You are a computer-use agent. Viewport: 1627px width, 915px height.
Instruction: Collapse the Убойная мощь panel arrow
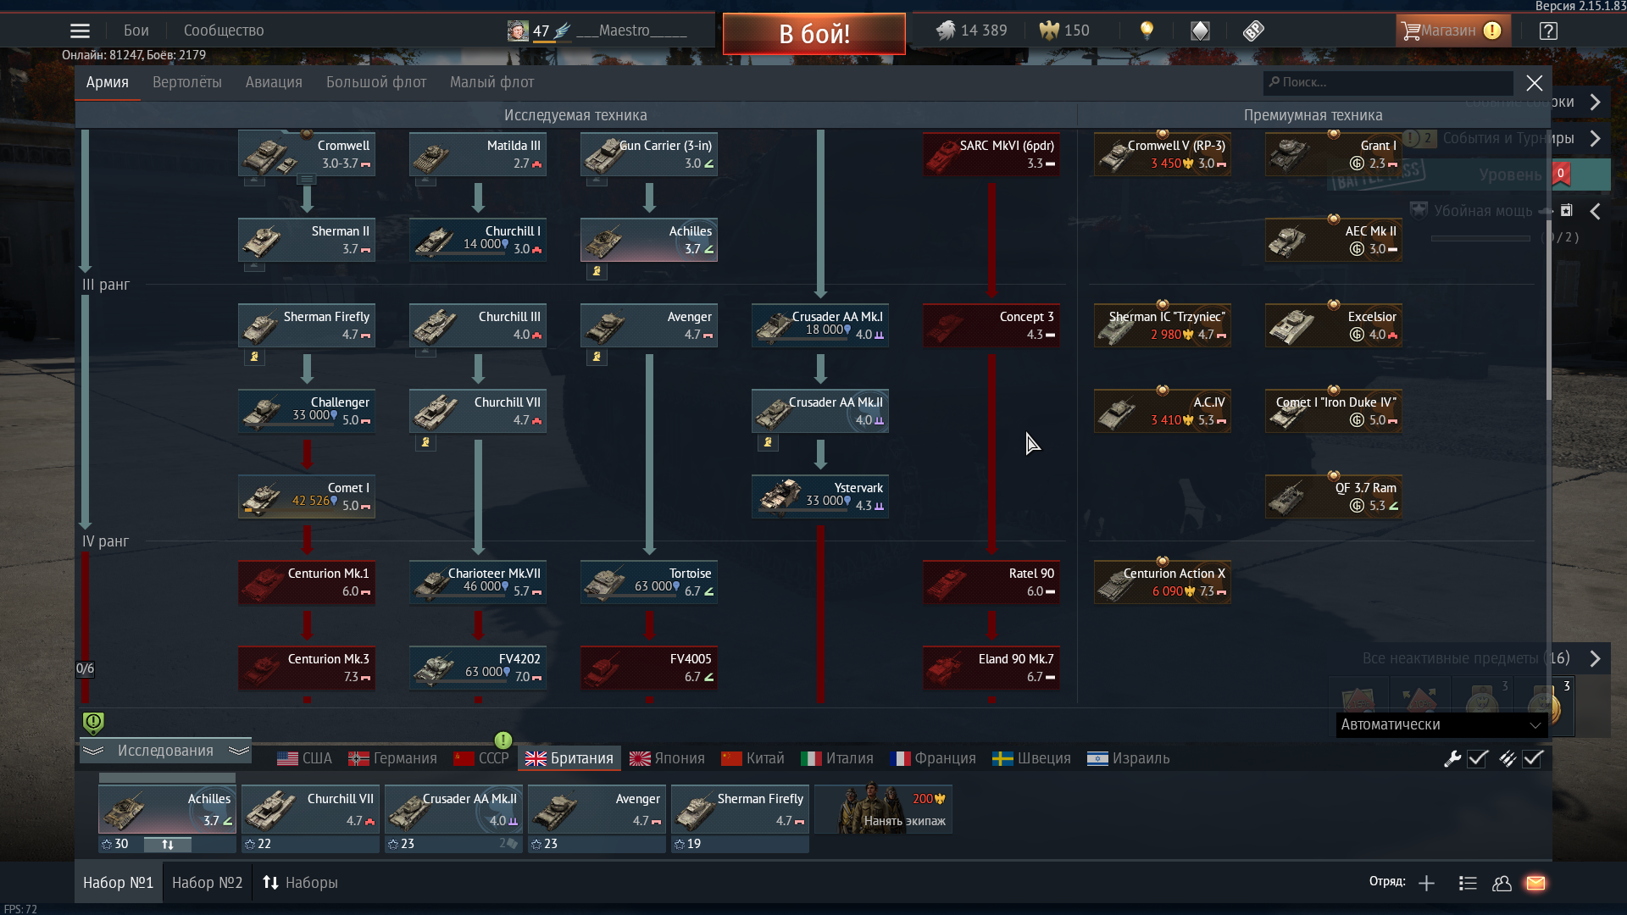tap(1595, 211)
